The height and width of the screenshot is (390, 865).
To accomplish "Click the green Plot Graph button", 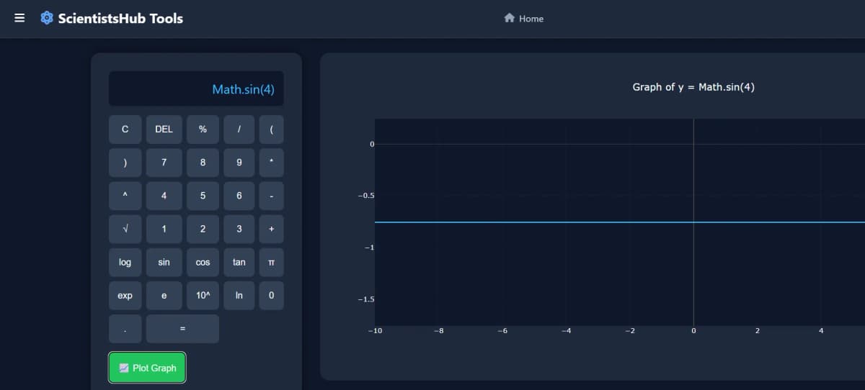I will point(147,368).
